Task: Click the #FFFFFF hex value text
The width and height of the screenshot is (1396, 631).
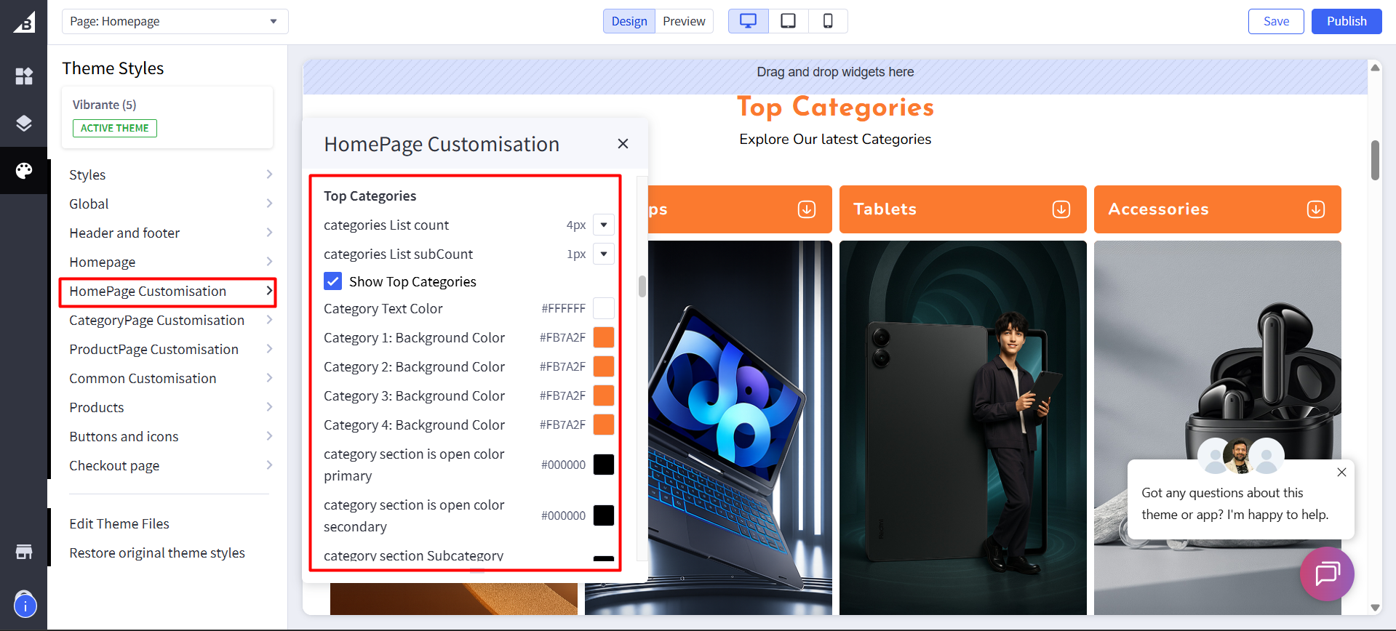Action: 563,308
